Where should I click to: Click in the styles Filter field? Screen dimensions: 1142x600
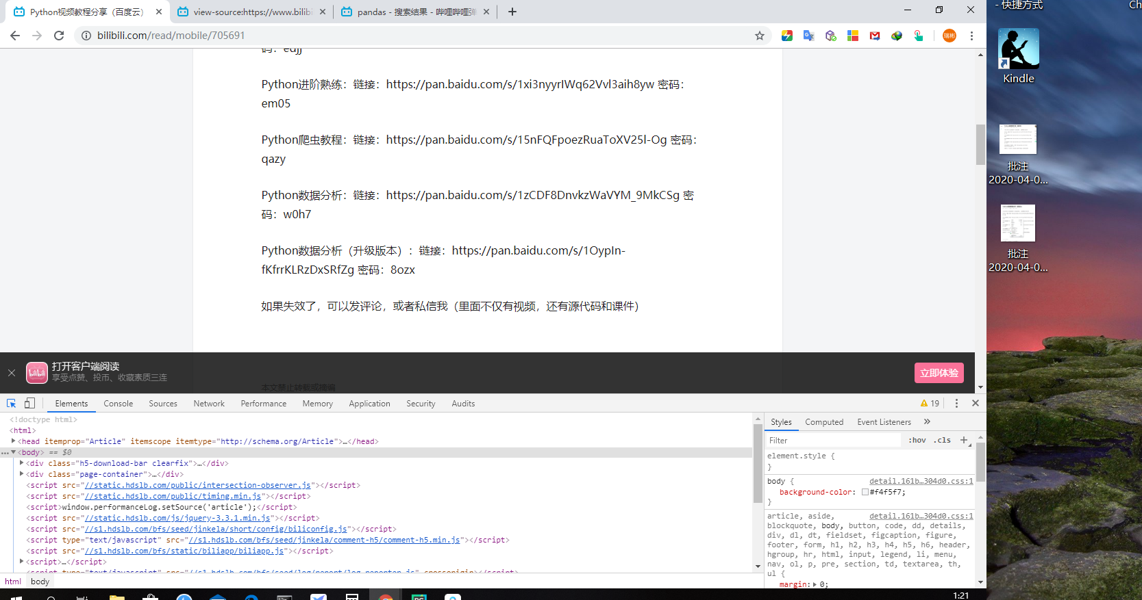(x=834, y=440)
